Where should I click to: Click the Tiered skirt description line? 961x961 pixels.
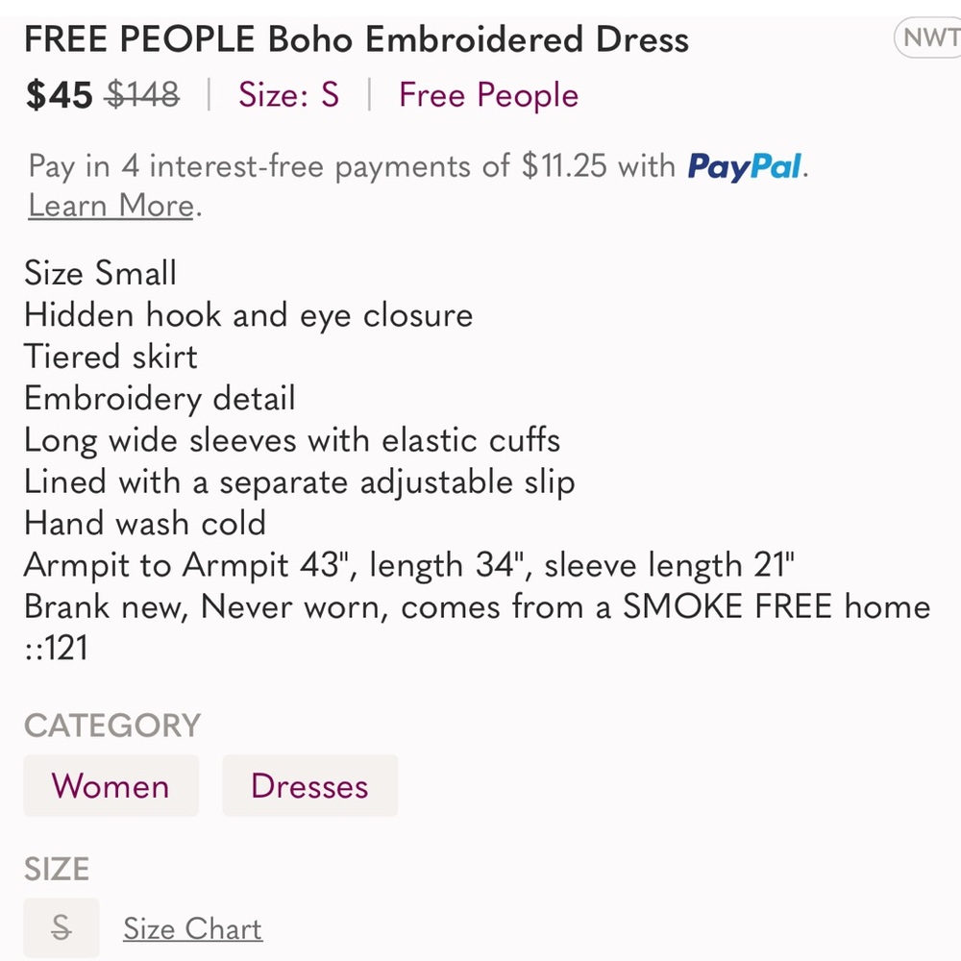click(110, 357)
